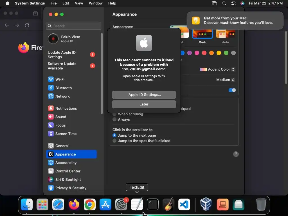Open the File menu

[x=54, y=3]
